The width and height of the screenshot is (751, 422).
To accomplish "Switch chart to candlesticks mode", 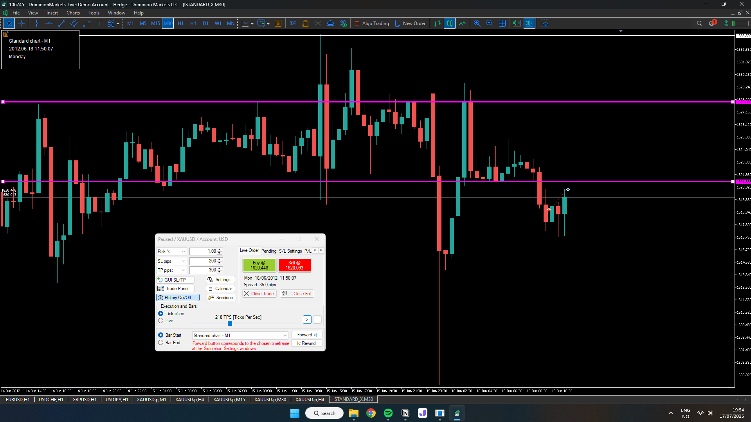I will [x=450, y=23].
